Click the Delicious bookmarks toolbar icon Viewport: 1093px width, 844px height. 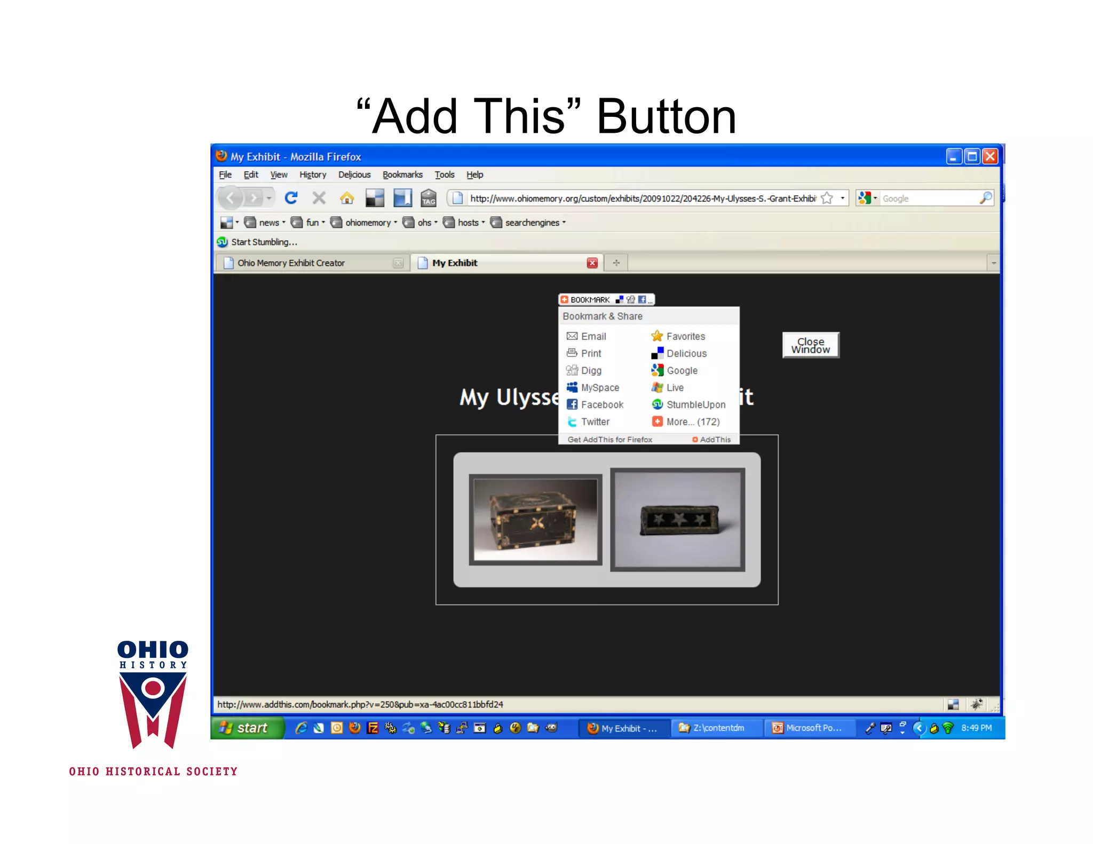[375, 198]
